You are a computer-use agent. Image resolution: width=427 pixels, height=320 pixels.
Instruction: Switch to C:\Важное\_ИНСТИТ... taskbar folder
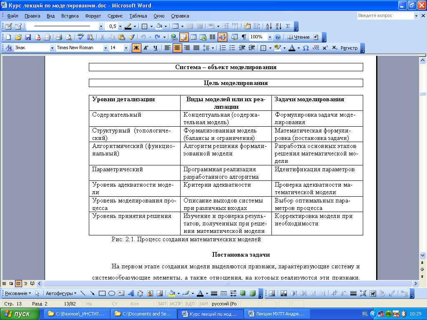(x=77, y=314)
